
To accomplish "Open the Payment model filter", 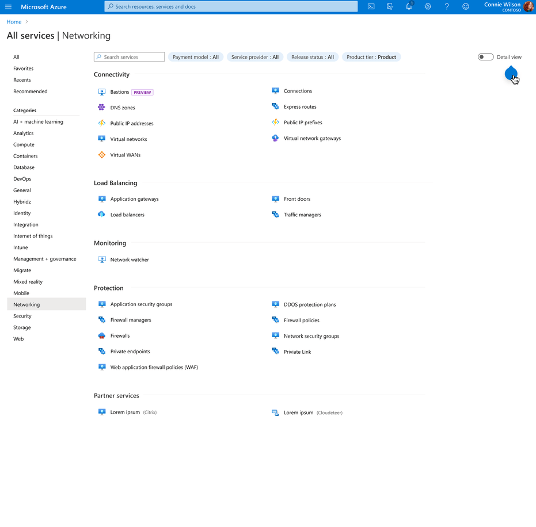I will click(196, 57).
